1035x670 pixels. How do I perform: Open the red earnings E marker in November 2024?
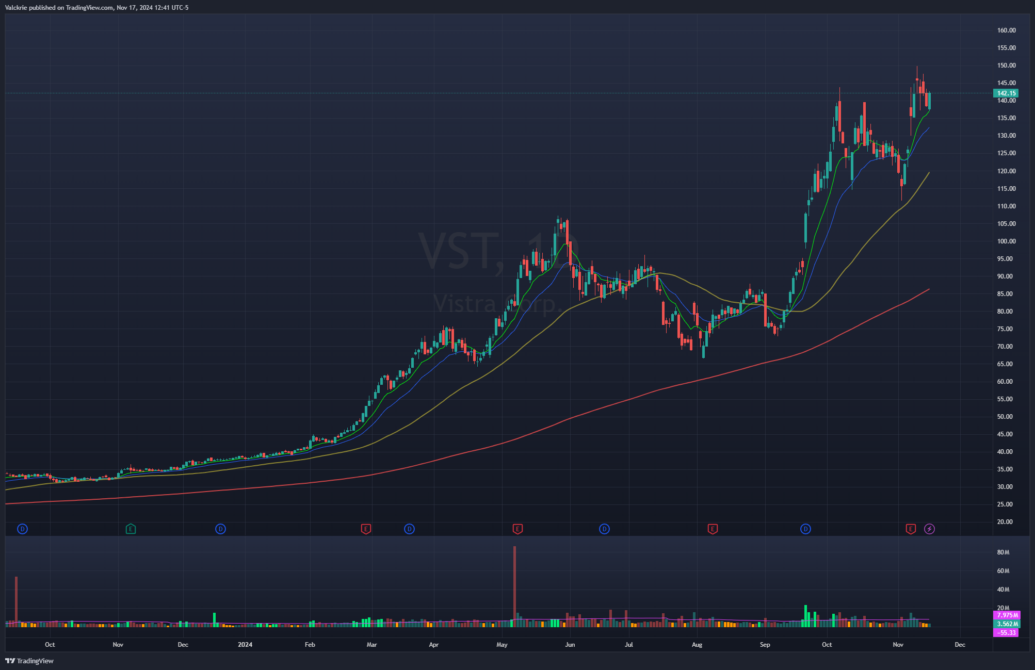911,529
